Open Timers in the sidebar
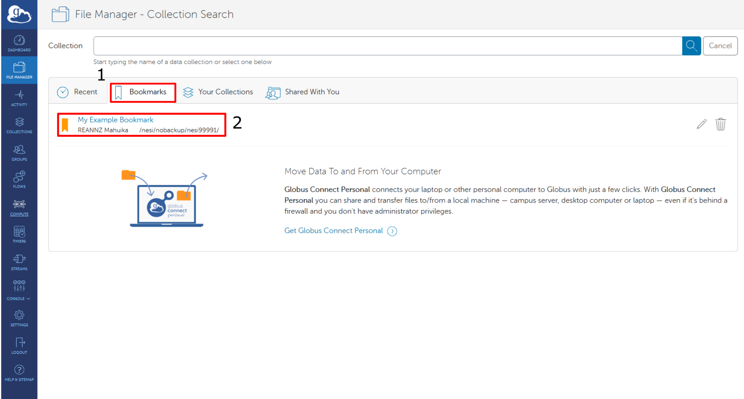 click(x=19, y=235)
